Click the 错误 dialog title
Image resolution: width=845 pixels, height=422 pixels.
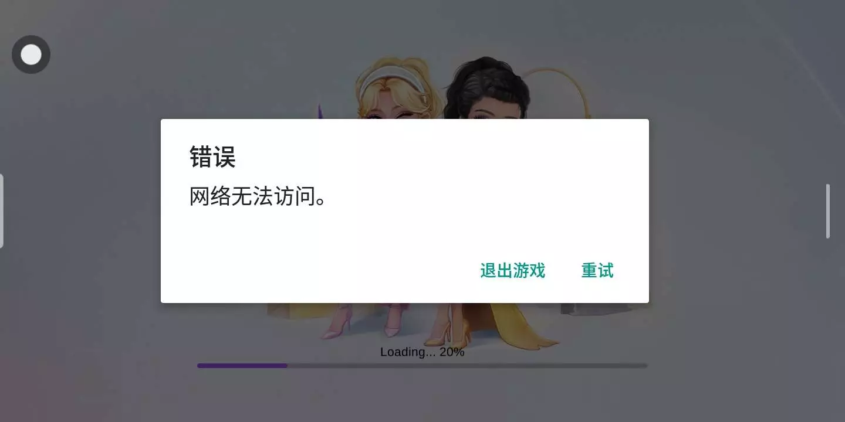coord(212,157)
